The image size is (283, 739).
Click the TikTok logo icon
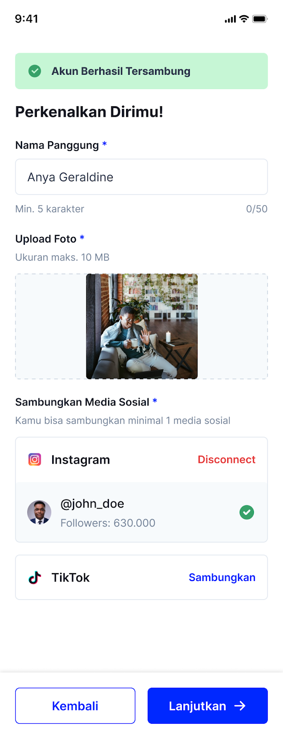point(35,577)
